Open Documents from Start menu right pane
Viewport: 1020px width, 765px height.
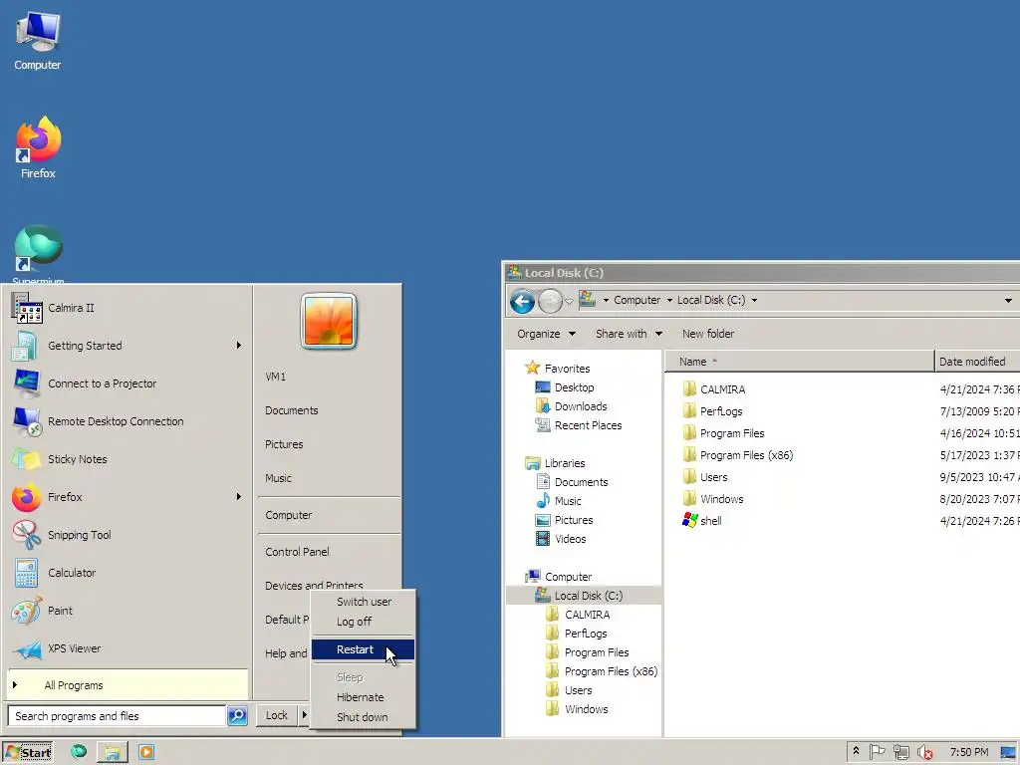(329, 410)
